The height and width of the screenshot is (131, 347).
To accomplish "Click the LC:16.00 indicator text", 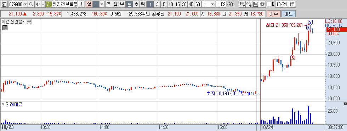I will [x=334, y=21].
